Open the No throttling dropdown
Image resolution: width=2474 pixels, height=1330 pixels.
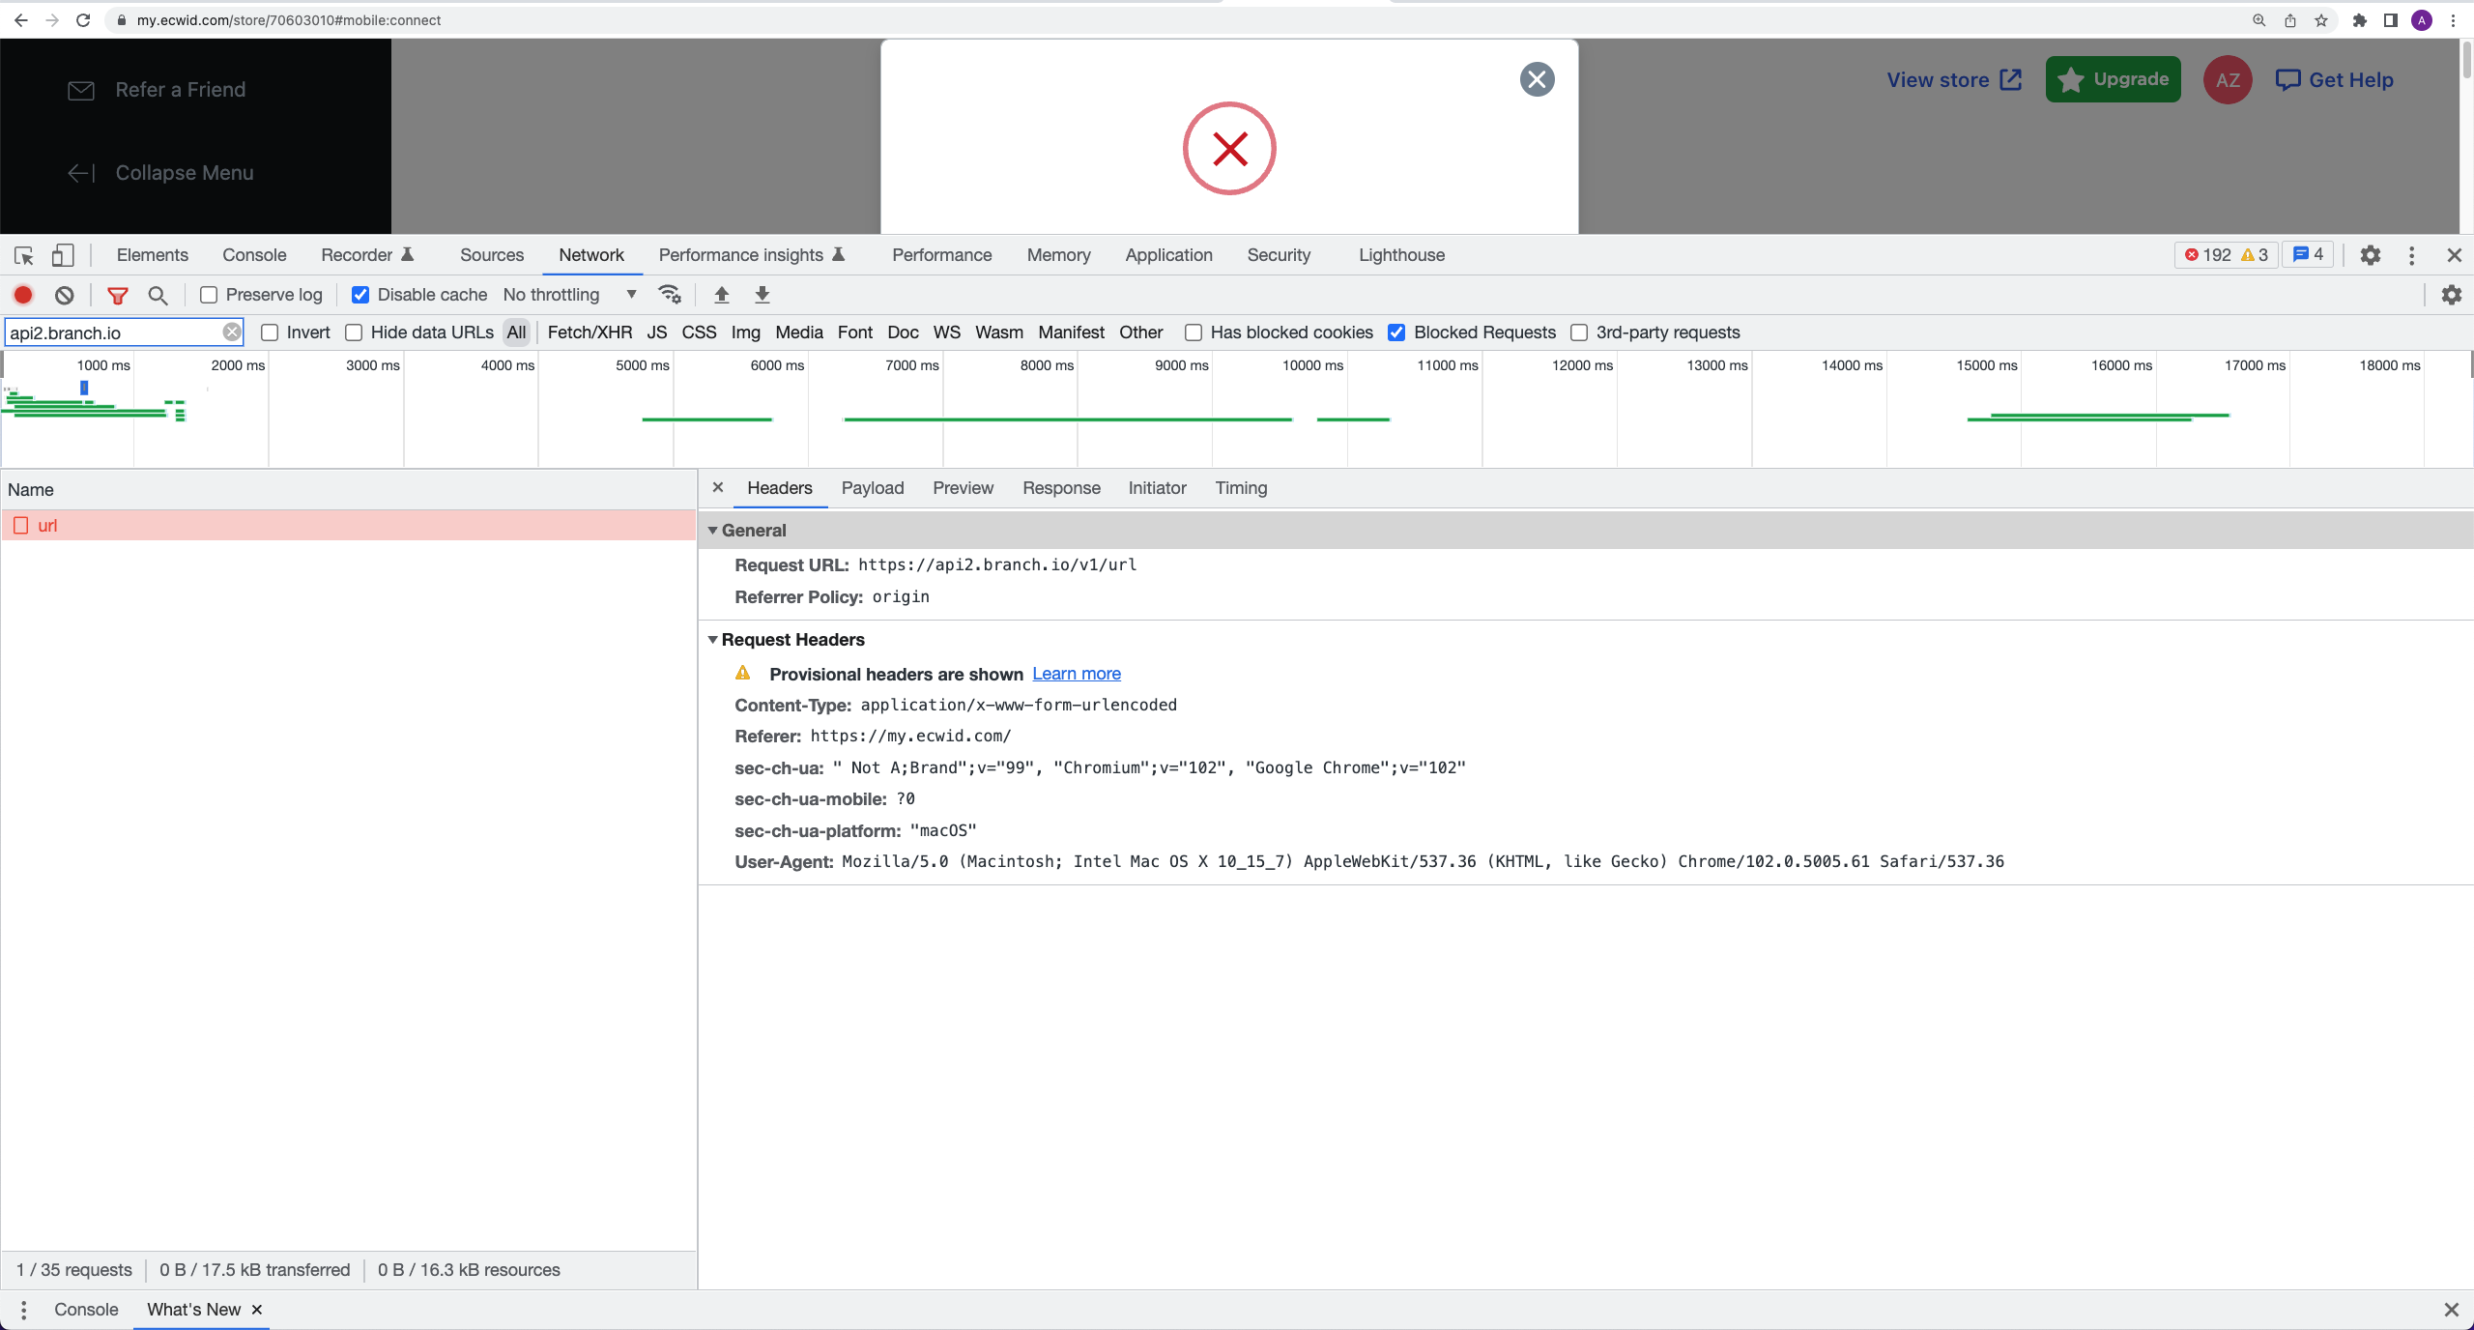pos(570,295)
